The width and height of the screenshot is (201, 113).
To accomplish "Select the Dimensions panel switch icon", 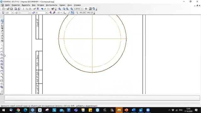I will 2,23.
